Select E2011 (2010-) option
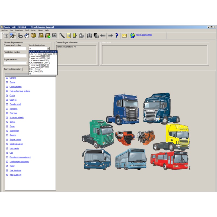This screenshot has height=217, width=217. coord(43,69)
